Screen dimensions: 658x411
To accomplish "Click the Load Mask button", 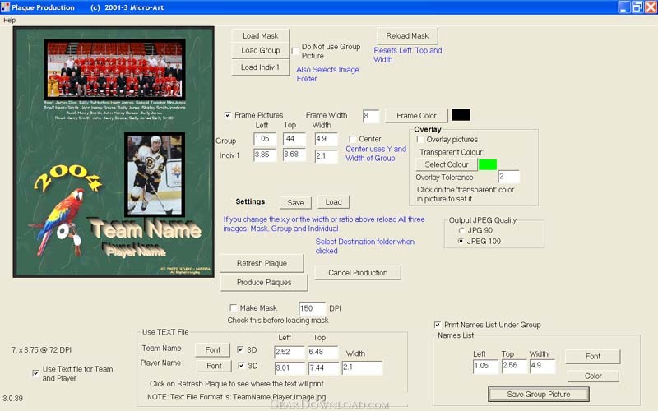I will click(260, 36).
